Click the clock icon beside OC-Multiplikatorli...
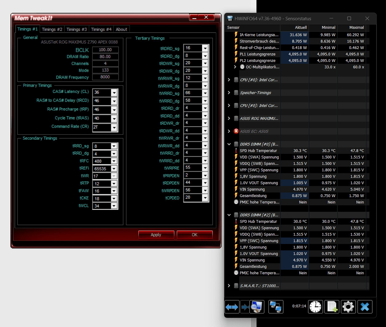 (x=242, y=67)
